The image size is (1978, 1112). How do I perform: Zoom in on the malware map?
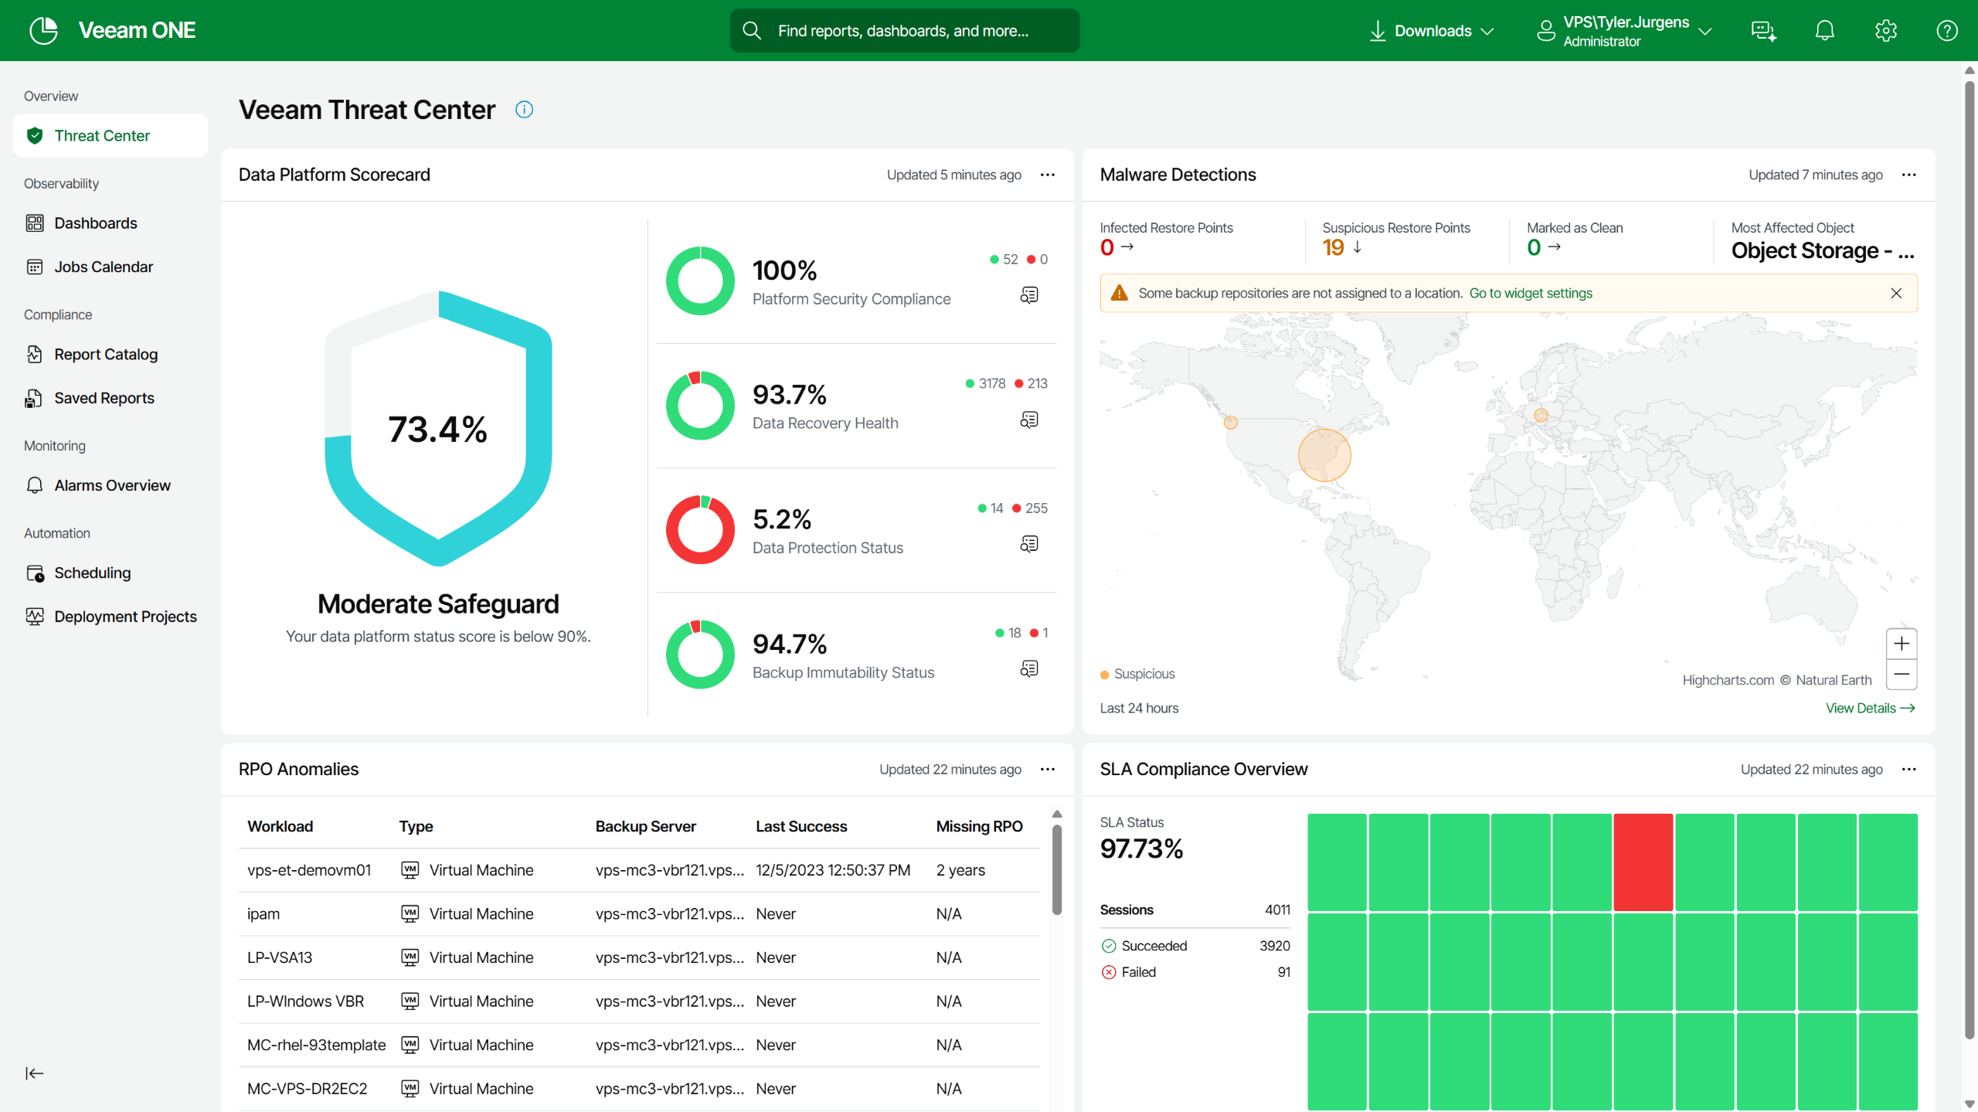[1902, 644]
